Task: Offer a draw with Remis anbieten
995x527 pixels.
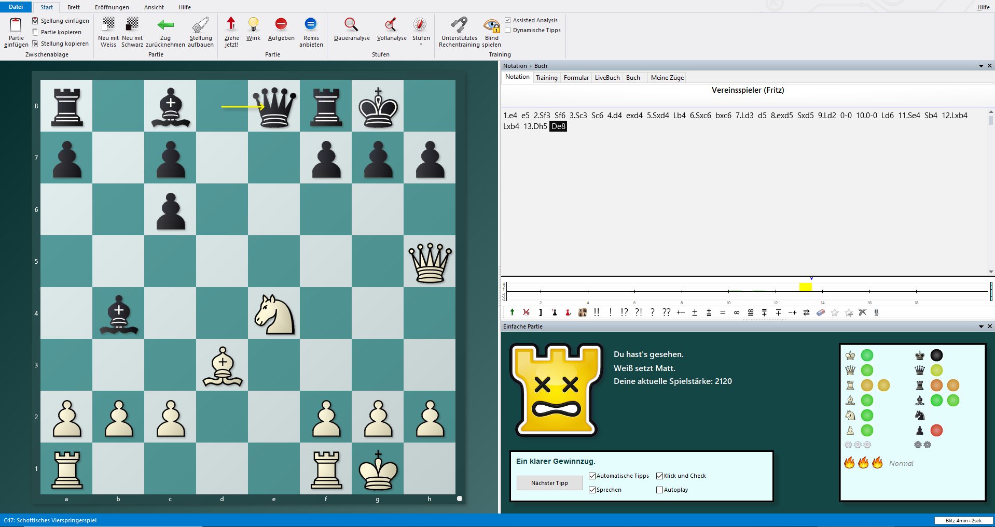Action: tap(311, 32)
